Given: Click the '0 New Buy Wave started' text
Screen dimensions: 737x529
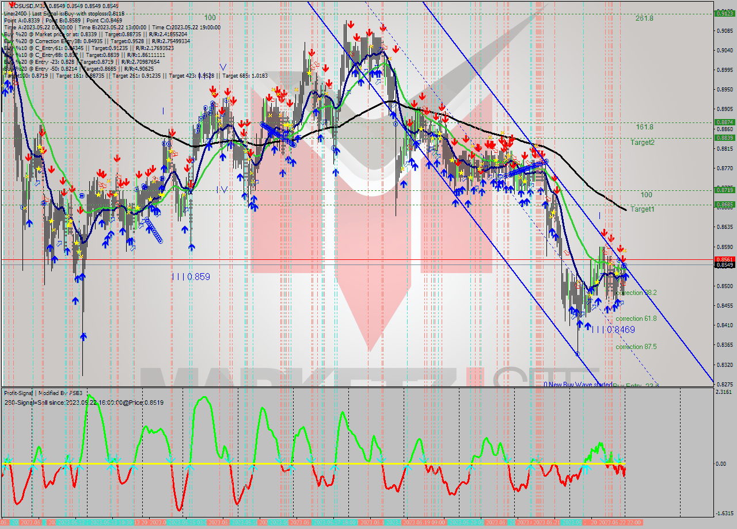Looking at the screenshot, I should (x=578, y=384).
